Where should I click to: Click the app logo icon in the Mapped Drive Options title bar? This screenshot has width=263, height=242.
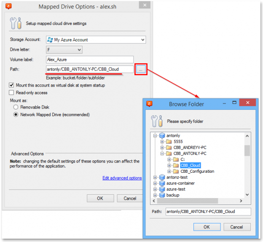tap(8, 6)
